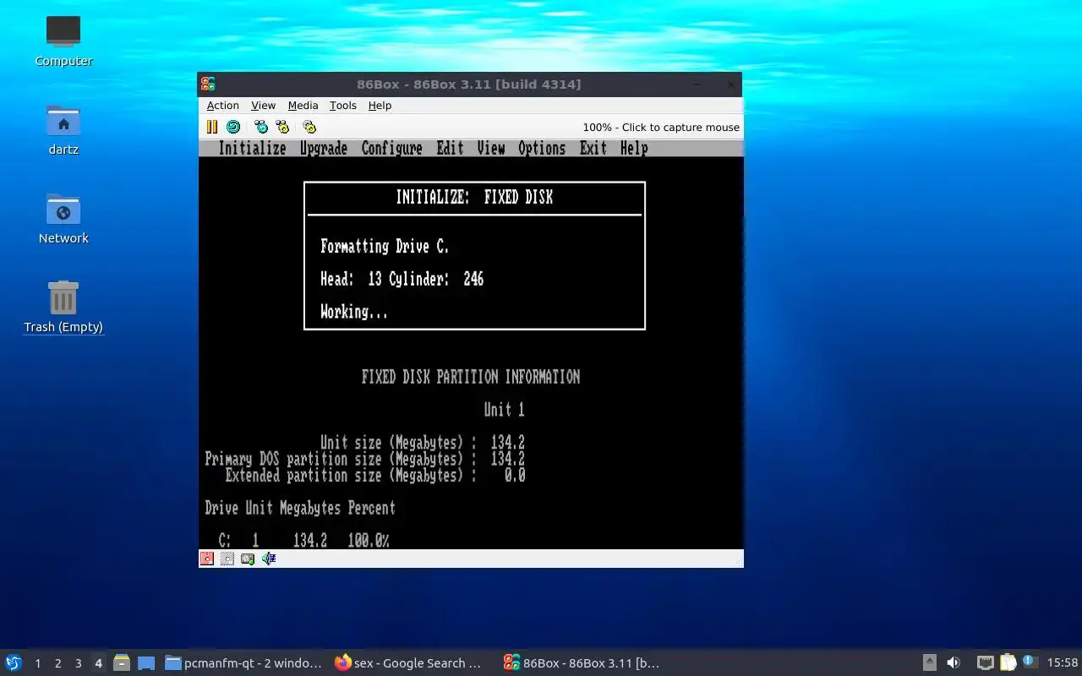
Task: Open the dartz home folder icon
Action: point(63,129)
